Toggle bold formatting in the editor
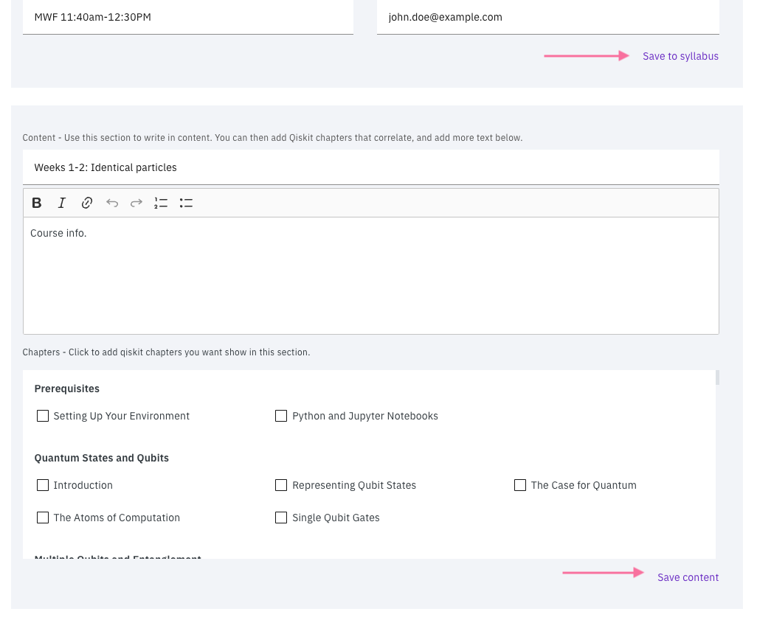The height and width of the screenshot is (620, 757). point(36,203)
